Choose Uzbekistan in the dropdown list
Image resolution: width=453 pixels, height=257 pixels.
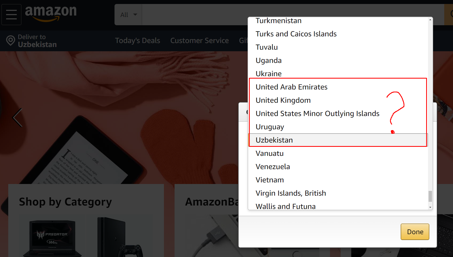point(274,140)
